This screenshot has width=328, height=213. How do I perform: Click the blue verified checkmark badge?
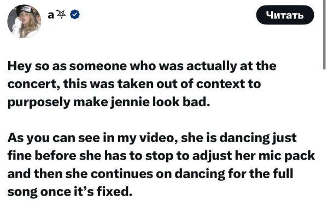(74, 15)
